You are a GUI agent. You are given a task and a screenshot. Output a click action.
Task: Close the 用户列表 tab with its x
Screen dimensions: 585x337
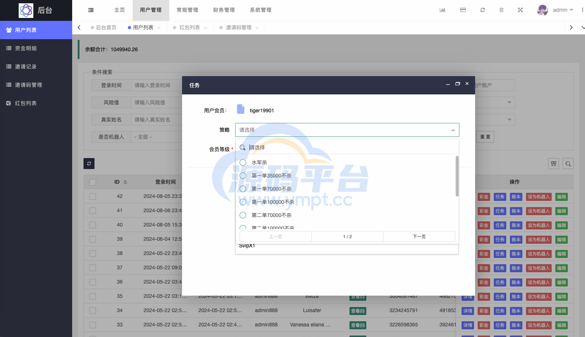coord(159,28)
